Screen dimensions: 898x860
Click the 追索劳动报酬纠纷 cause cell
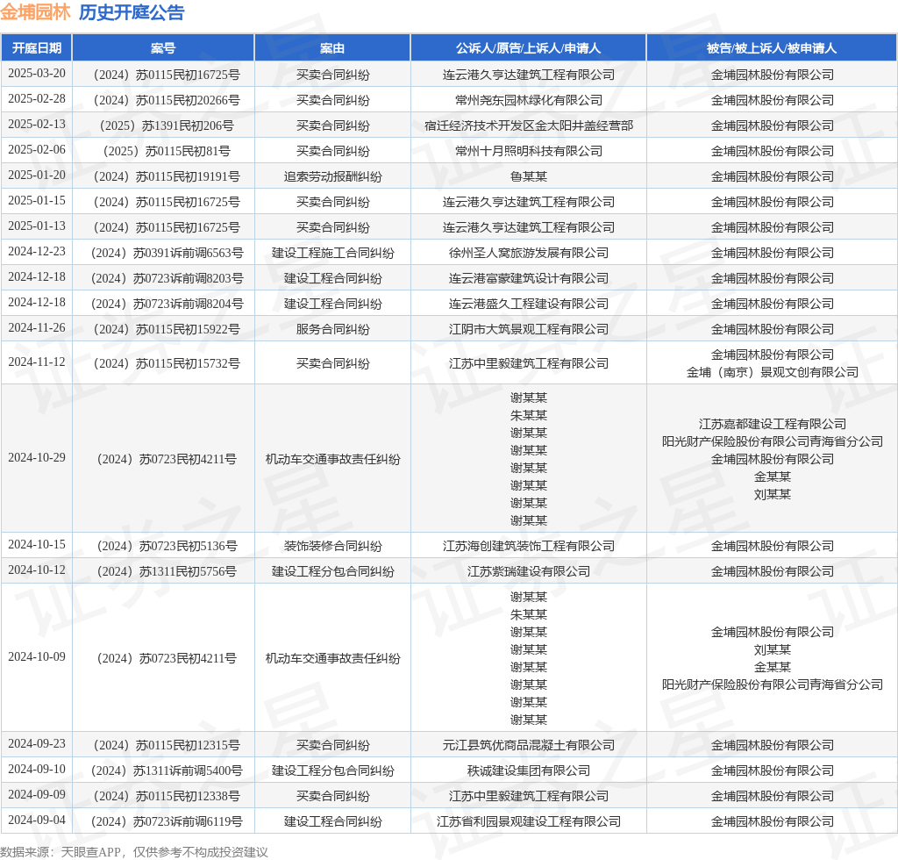click(332, 176)
